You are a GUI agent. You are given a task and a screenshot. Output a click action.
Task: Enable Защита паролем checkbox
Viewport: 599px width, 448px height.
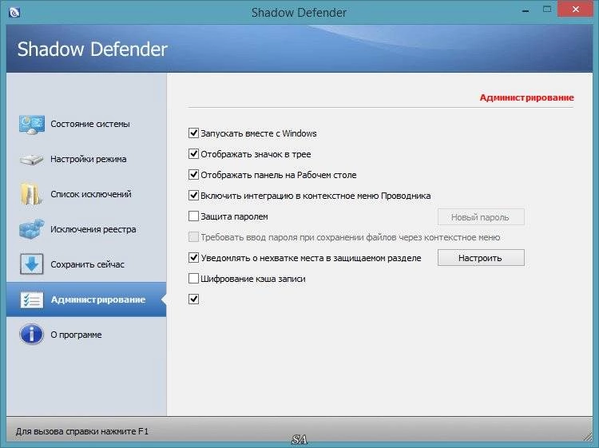click(194, 216)
